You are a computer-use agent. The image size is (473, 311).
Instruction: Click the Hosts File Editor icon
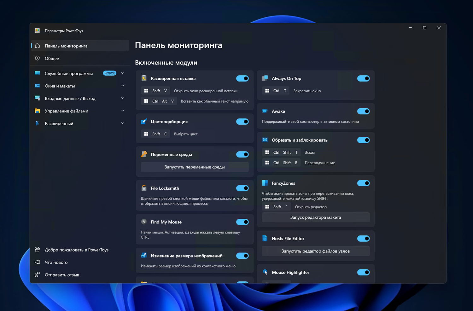pos(265,238)
